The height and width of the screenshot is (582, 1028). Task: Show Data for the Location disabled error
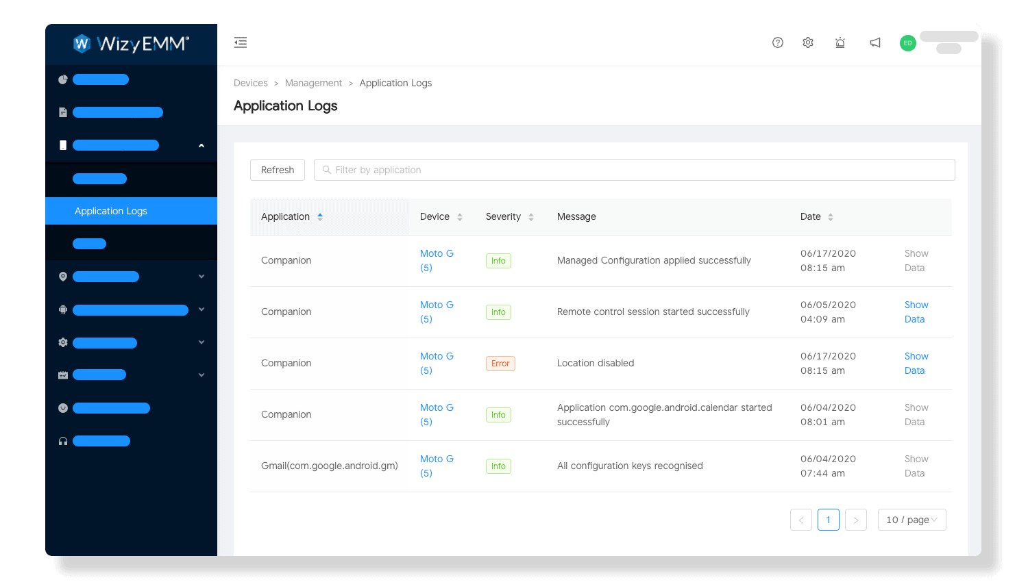click(916, 363)
